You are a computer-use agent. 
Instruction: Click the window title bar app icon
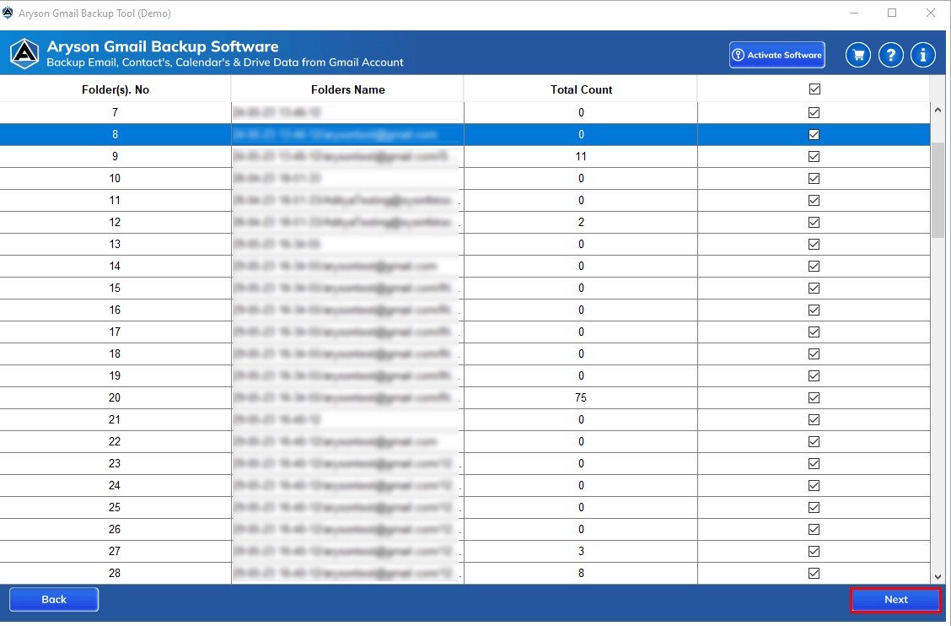pos(8,13)
